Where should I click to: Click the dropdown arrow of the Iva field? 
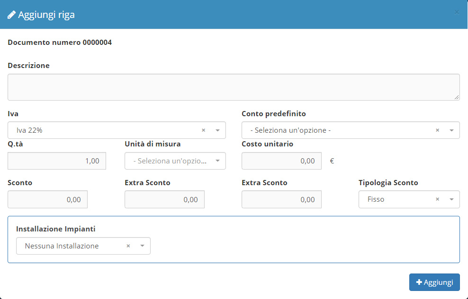(x=217, y=130)
